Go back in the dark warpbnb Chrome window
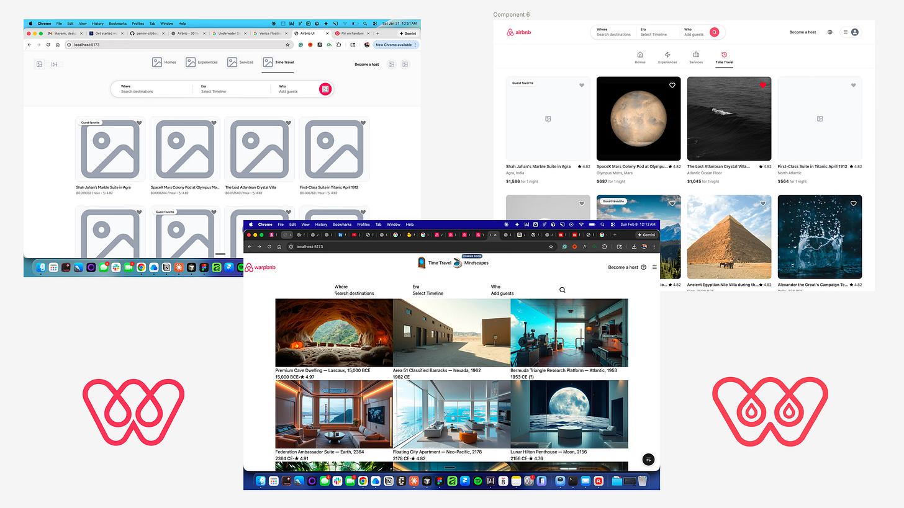This screenshot has height=508, width=904. point(250,246)
